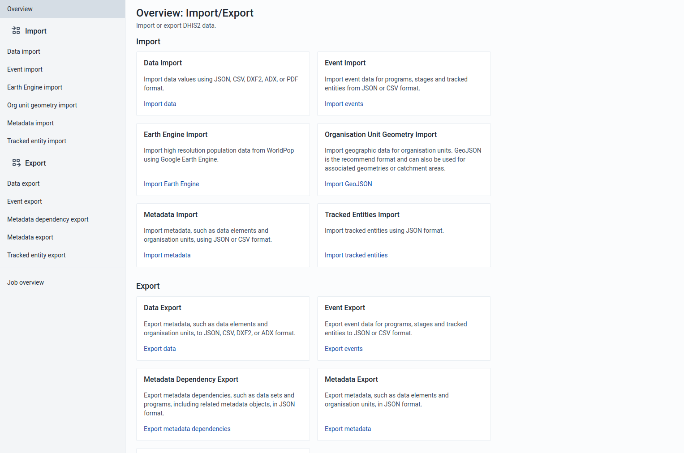
Task: Select Tracked entity import in sidebar
Action: 37,141
